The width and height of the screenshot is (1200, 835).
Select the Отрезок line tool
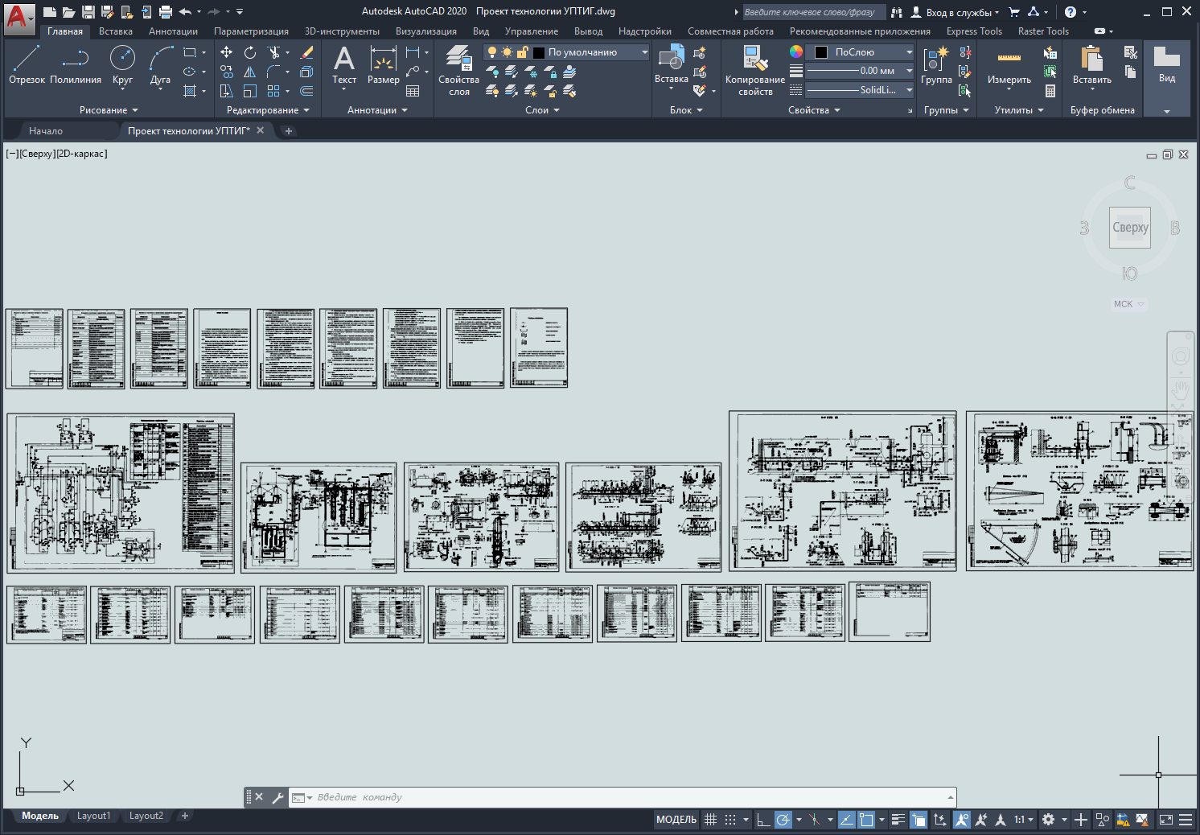click(27, 64)
